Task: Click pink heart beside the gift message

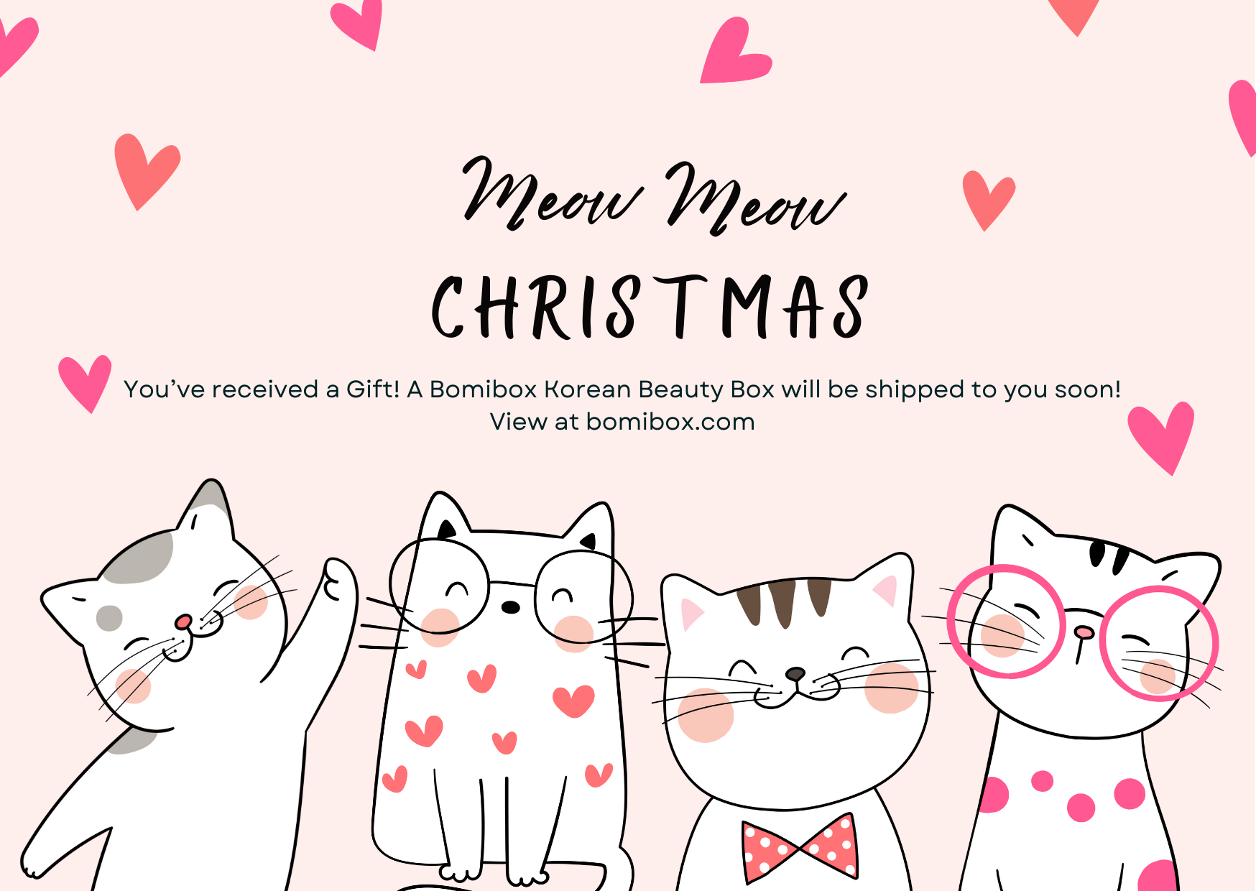Action: click(x=86, y=384)
